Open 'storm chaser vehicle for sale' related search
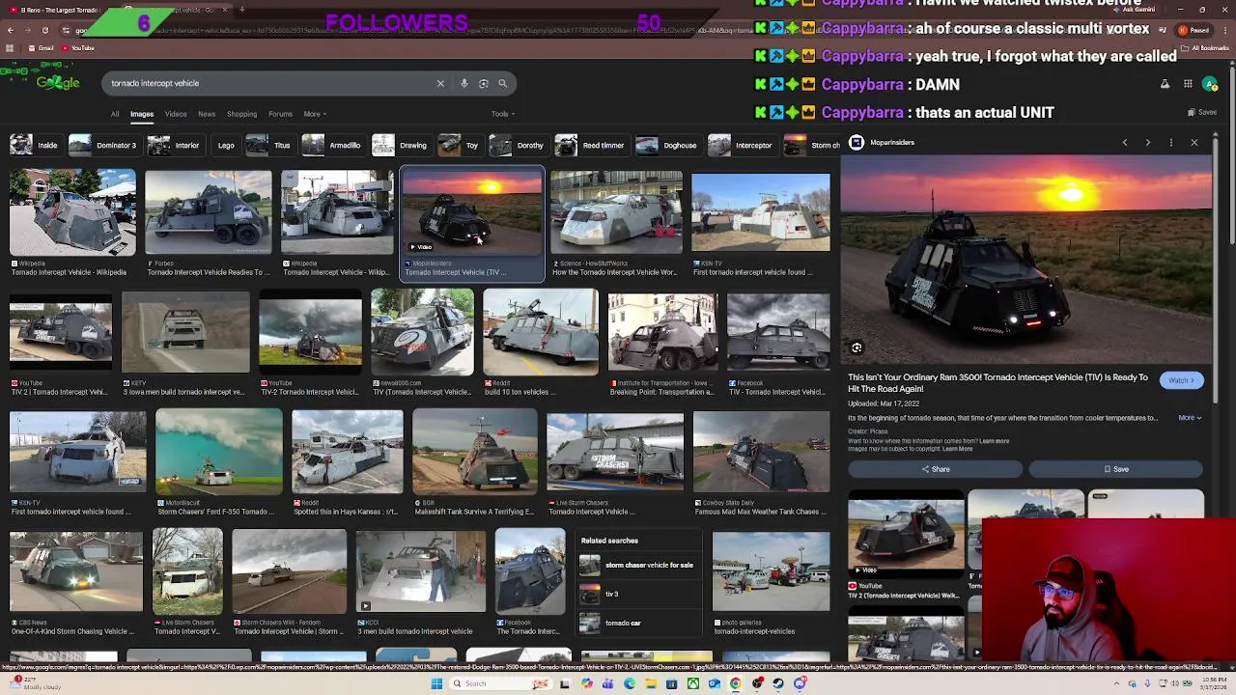This screenshot has height=695, width=1236. tap(637, 566)
